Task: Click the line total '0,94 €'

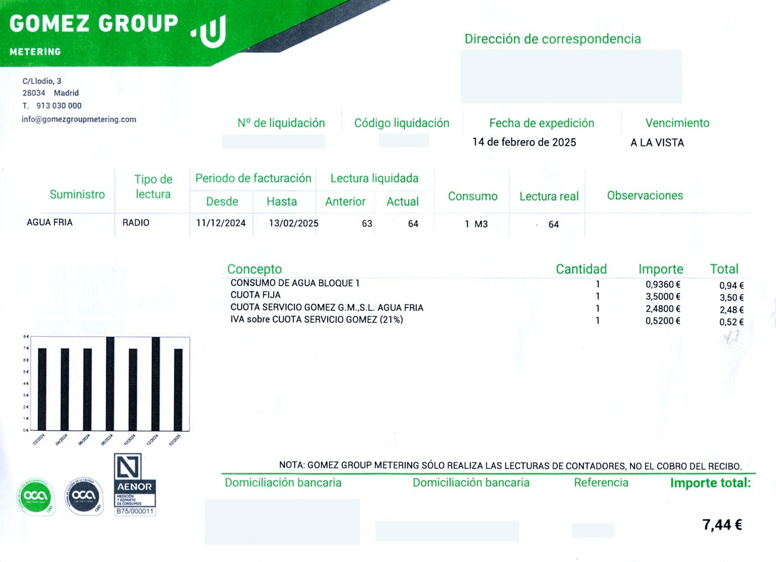Action: click(731, 286)
